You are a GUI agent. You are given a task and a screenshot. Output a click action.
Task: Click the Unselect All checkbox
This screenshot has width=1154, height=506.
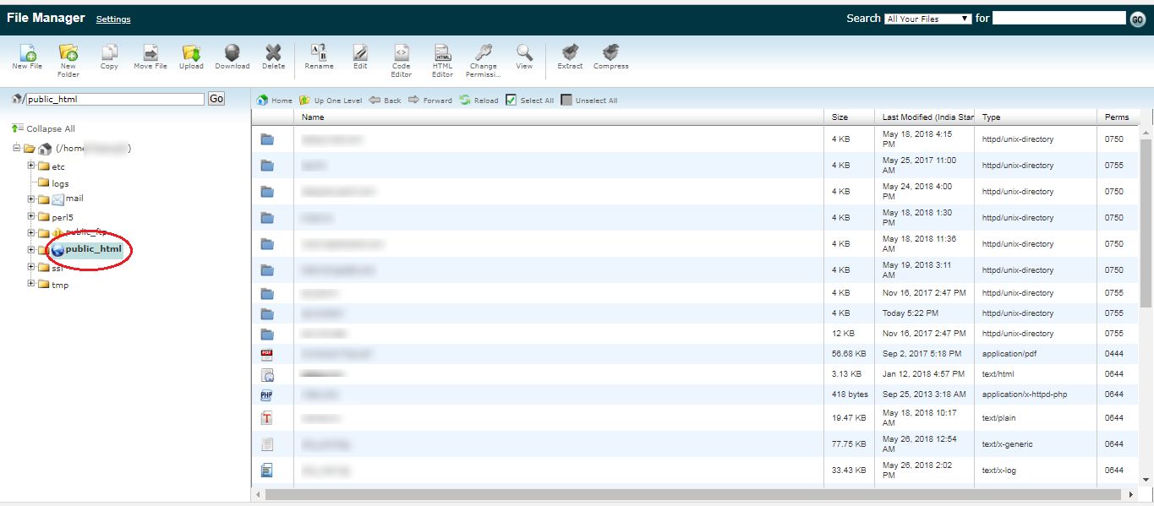(566, 100)
